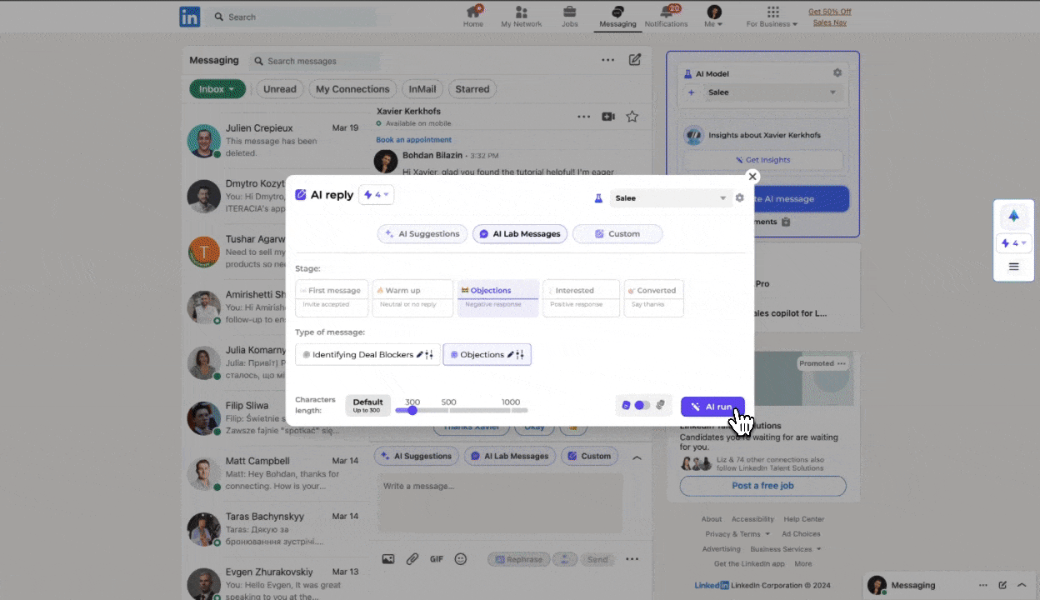This screenshot has width=1040, height=600.
Task: Switch to AI Suggestions tab in dialog
Action: pos(422,234)
